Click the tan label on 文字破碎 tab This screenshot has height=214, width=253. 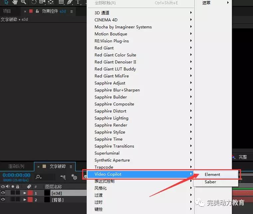pyautogui.click(x=44, y=166)
